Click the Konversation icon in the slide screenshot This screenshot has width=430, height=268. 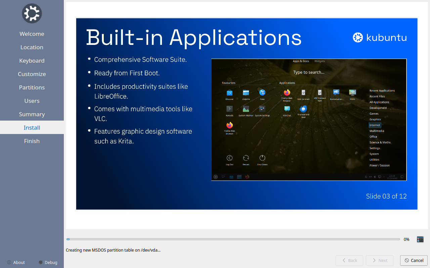coord(336,92)
